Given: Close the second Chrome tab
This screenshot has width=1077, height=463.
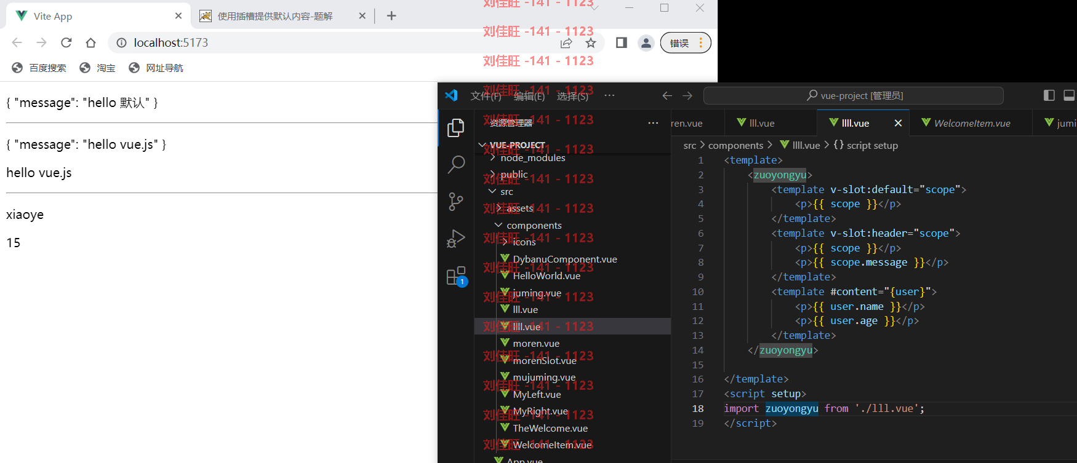Looking at the screenshot, I should pyautogui.click(x=362, y=15).
